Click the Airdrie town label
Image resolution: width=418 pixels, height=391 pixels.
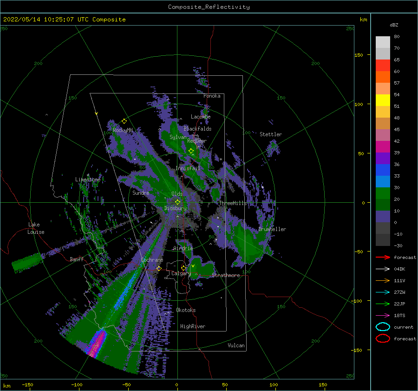tap(183, 248)
